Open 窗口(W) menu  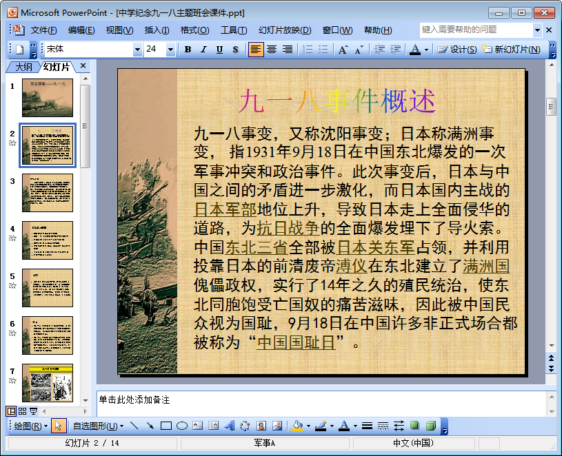coord(337,30)
